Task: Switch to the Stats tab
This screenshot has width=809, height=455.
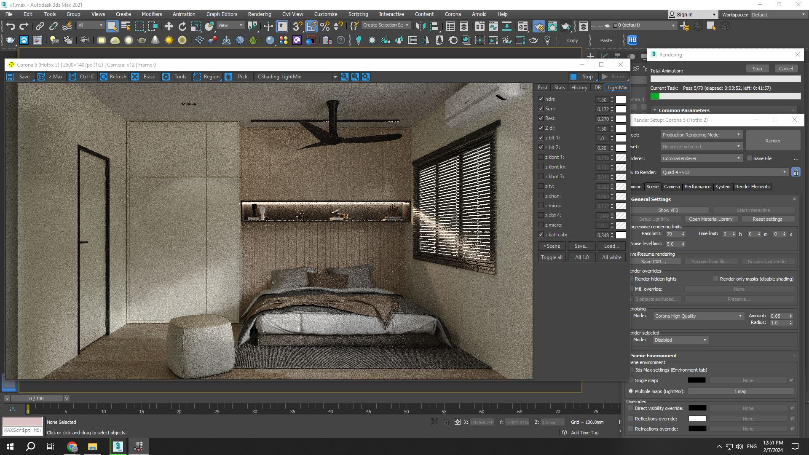Action: pyautogui.click(x=560, y=88)
